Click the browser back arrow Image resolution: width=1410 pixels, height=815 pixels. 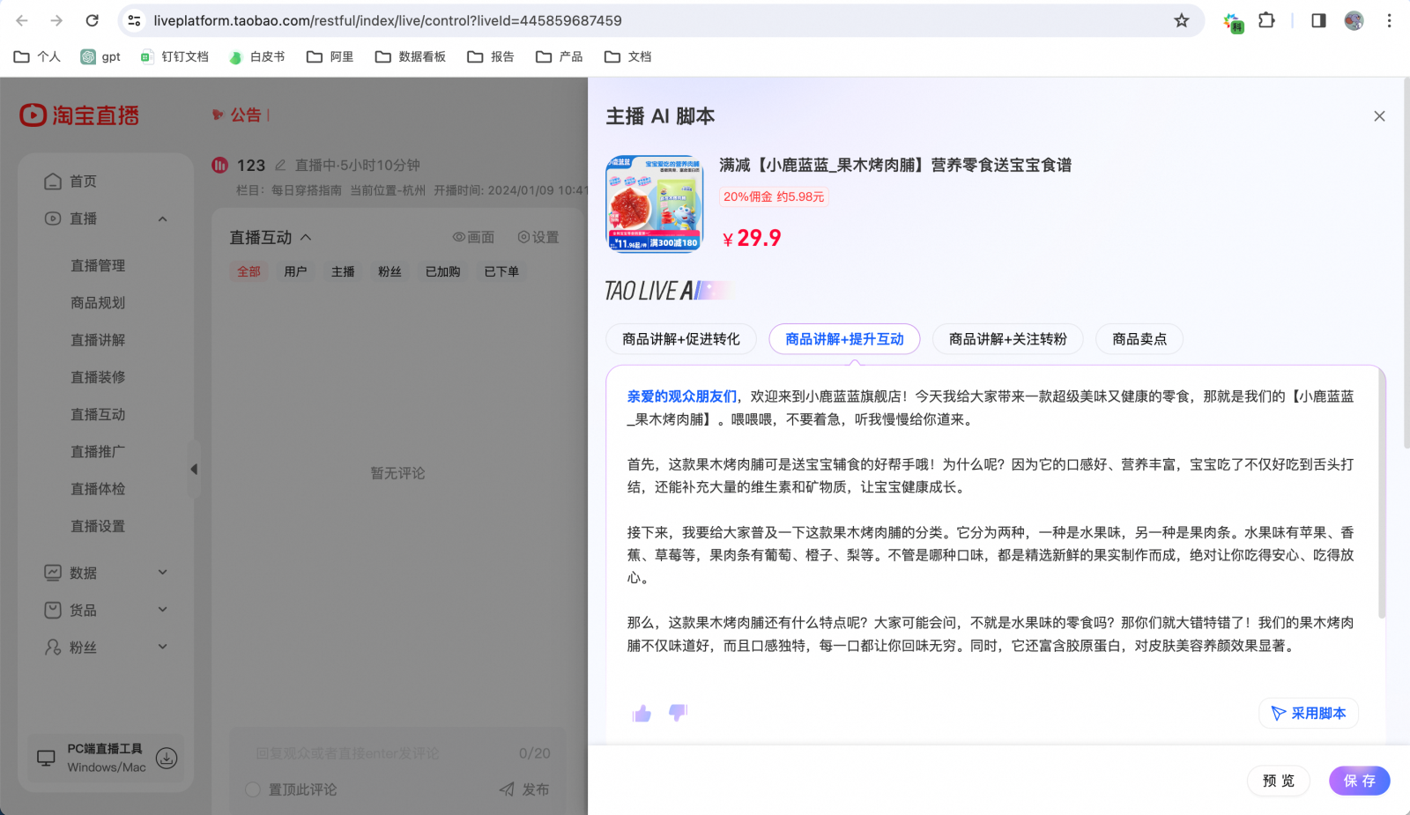23,20
